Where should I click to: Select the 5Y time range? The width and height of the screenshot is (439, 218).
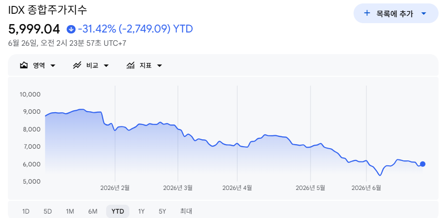pos(162,211)
